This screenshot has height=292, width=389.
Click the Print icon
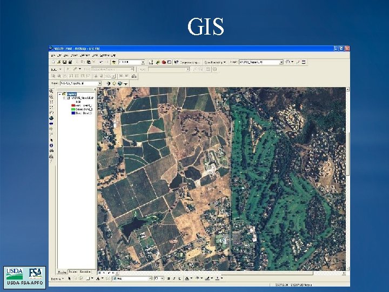(x=70, y=62)
